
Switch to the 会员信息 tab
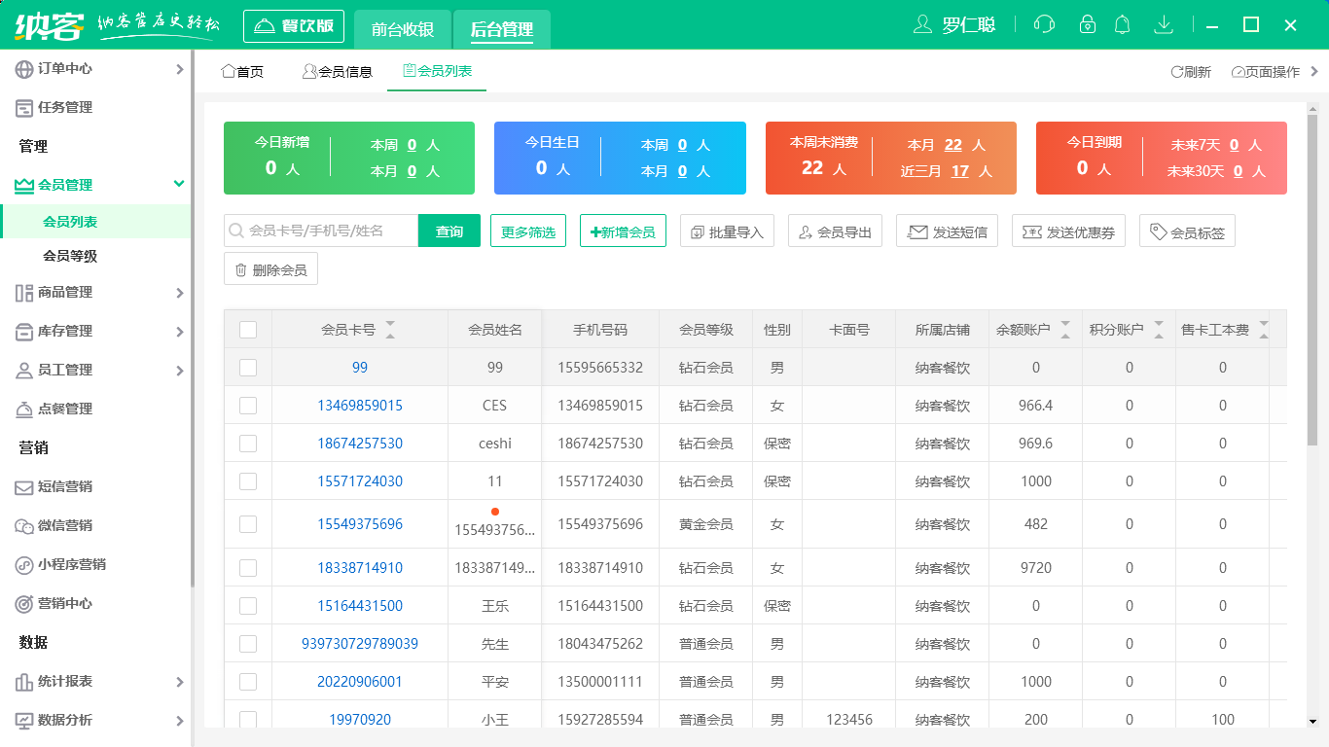click(x=338, y=72)
